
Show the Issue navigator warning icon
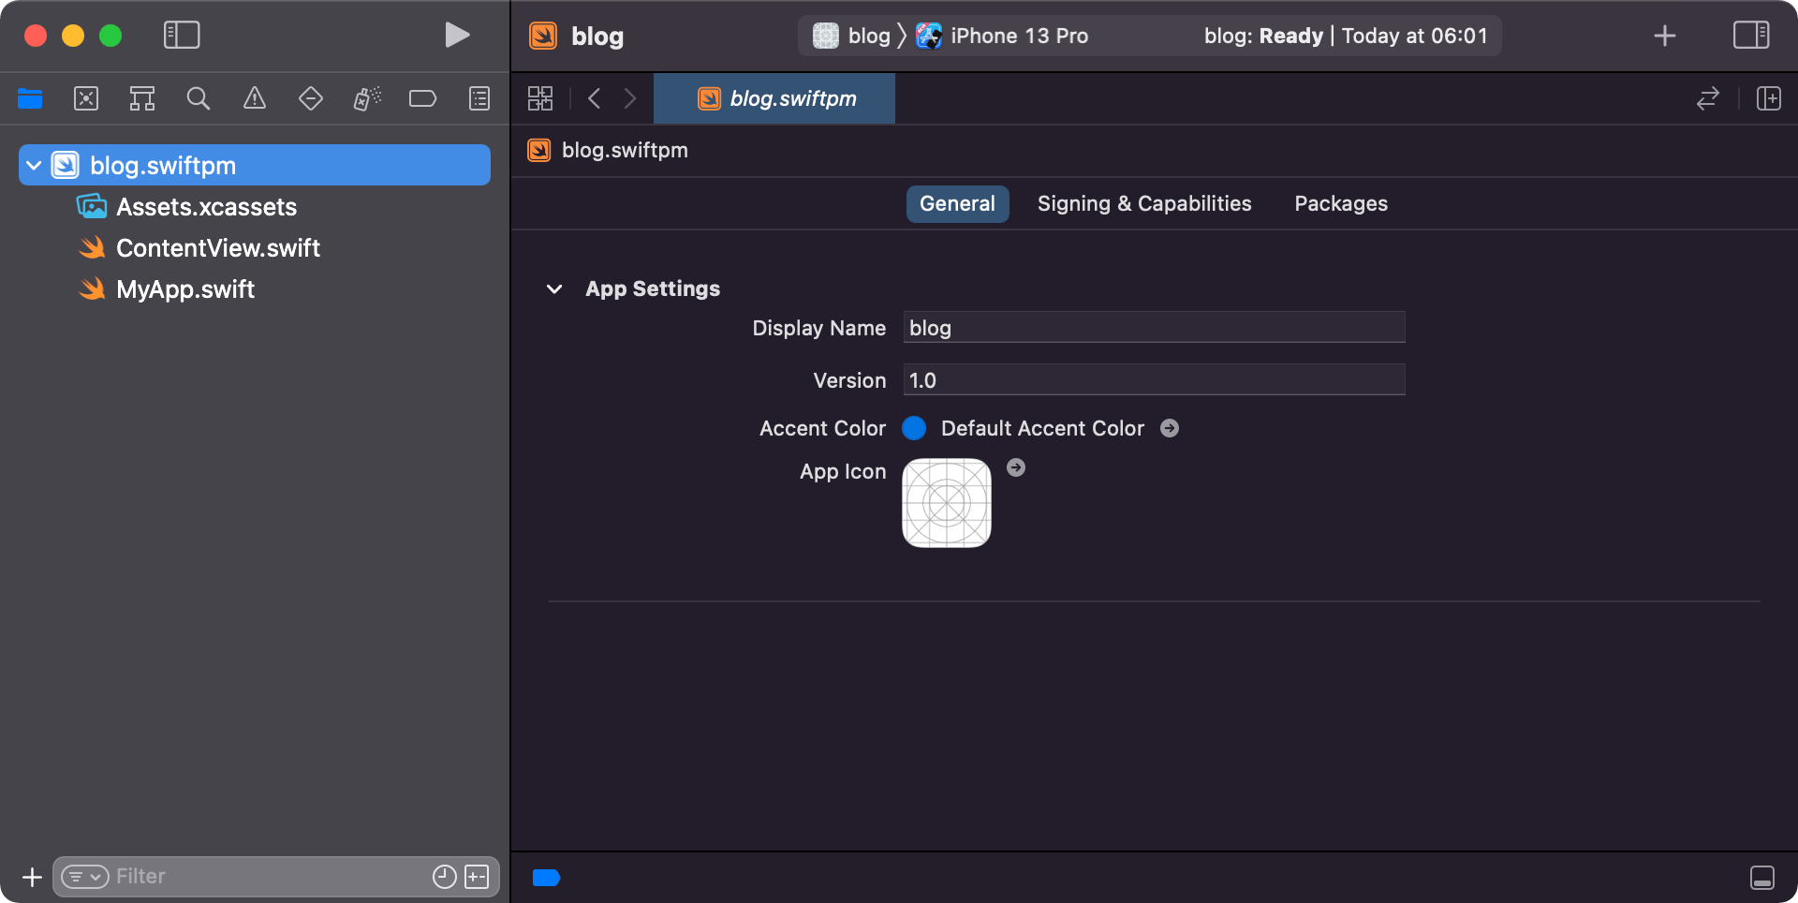(x=254, y=97)
